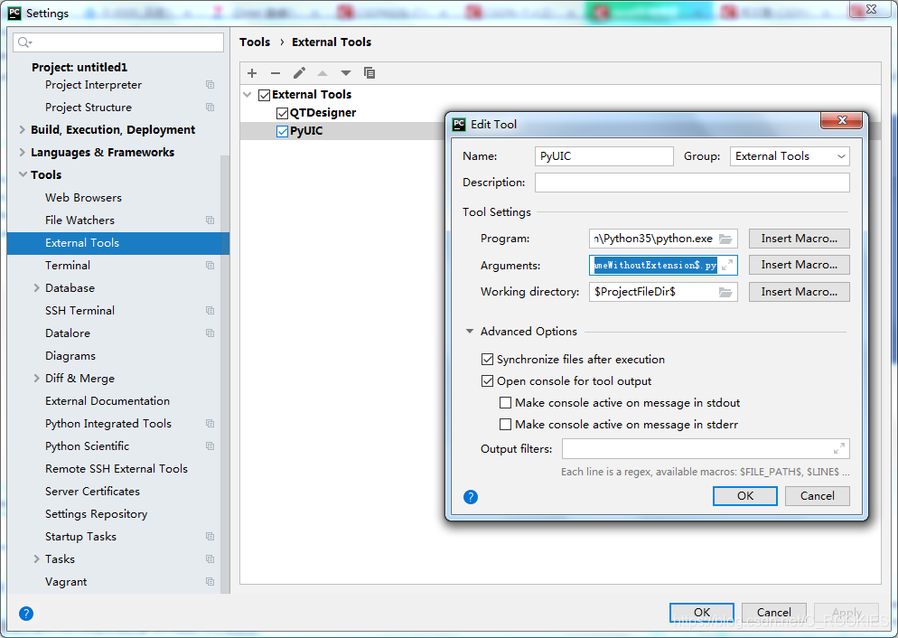
Task: Expand the Tasks node
Action: (x=36, y=559)
